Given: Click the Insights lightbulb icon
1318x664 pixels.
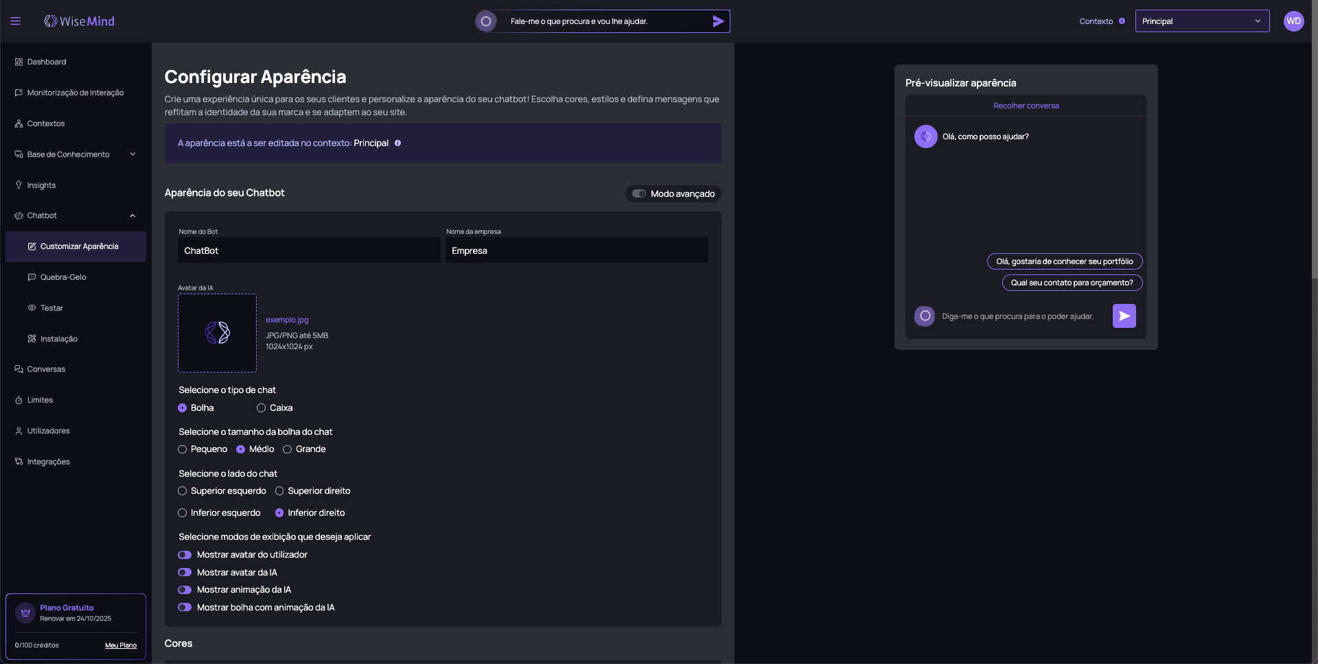Looking at the screenshot, I should (19, 185).
